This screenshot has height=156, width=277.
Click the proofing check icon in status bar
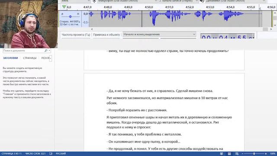[x=51, y=153]
